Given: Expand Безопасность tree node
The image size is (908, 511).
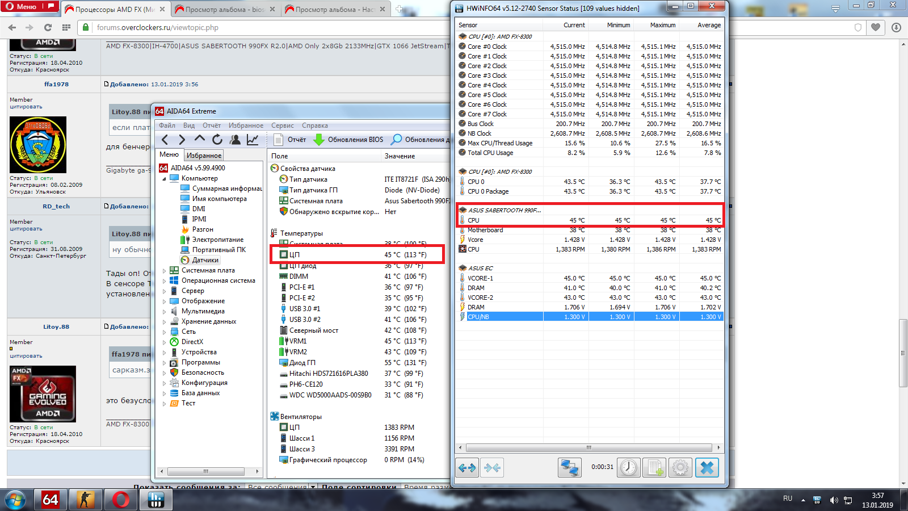Looking at the screenshot, I should [165, 373].
